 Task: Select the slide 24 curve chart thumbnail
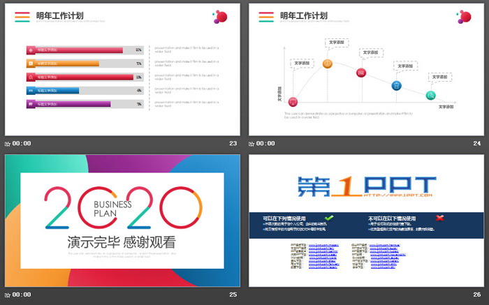coord(367,70)
